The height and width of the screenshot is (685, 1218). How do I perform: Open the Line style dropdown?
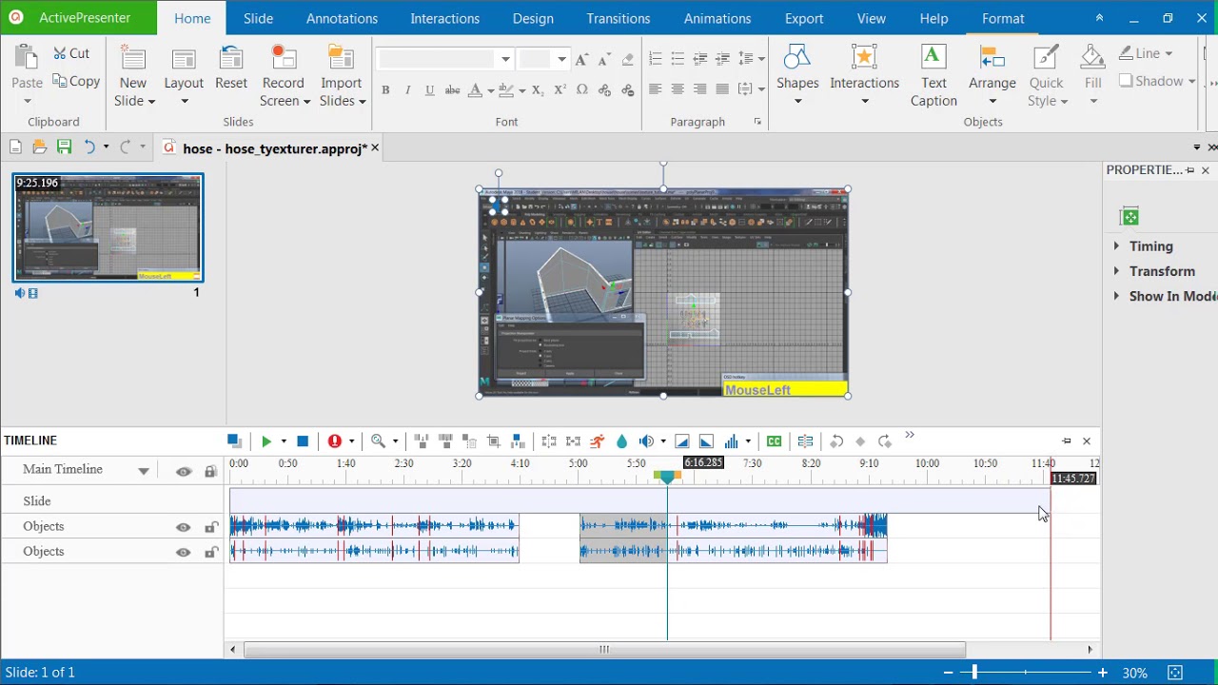click(x=1169, y=53)
